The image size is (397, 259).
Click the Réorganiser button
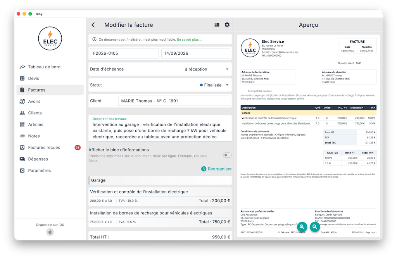(x=216, y=169)
